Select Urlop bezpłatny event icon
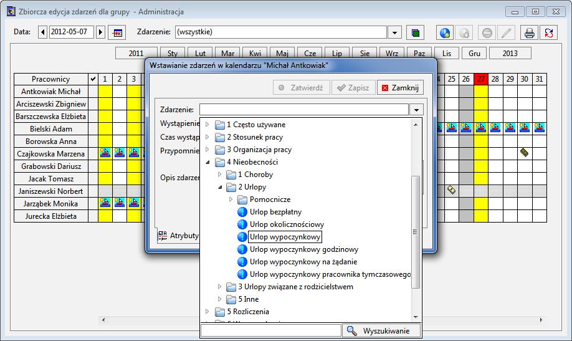This screenshot has width=572, height=341. 242,212
